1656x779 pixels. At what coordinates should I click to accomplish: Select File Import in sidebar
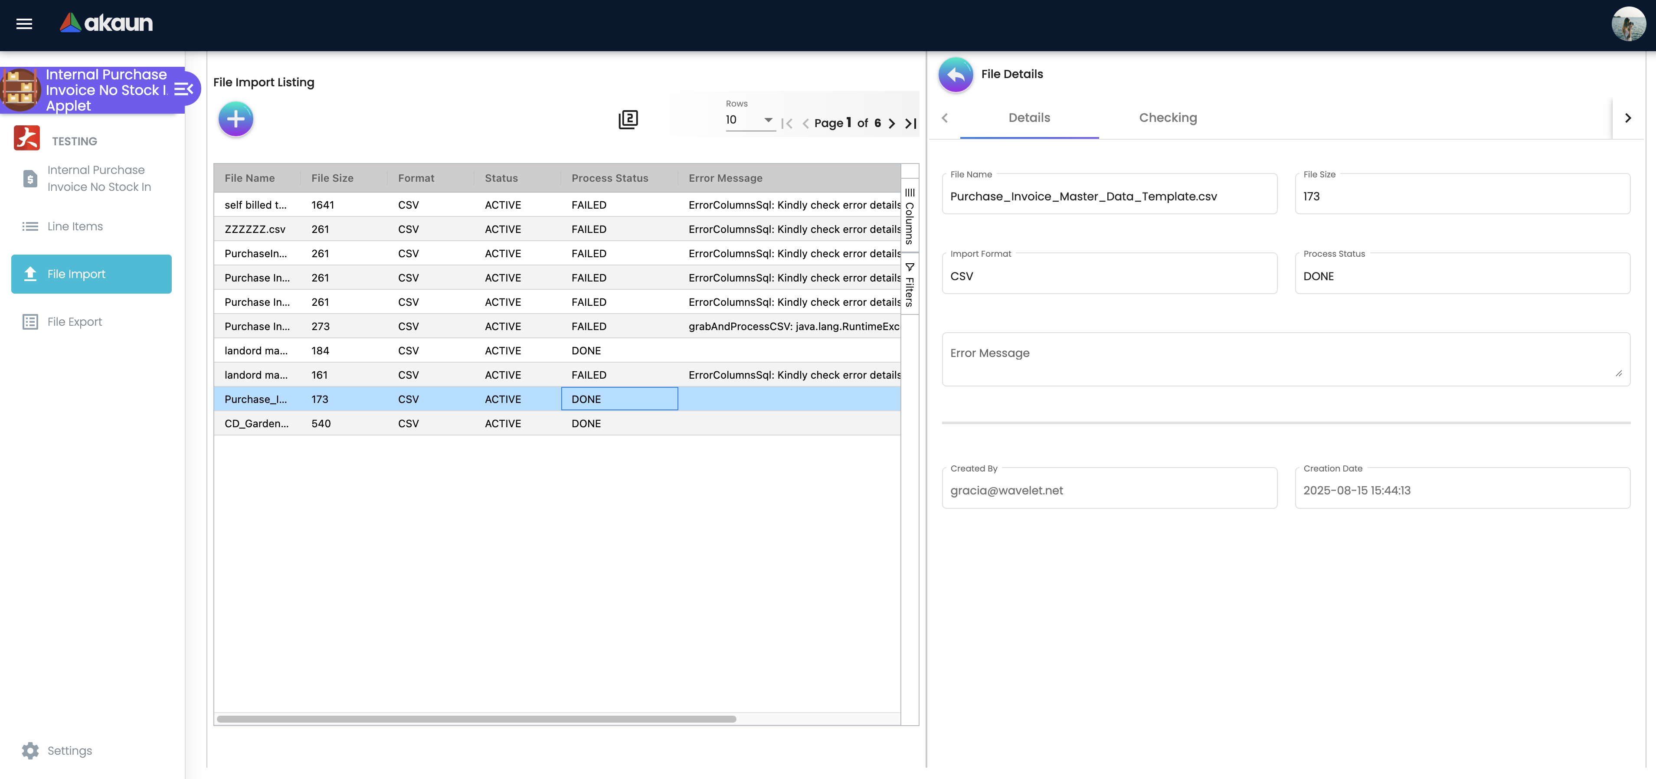[x=92, y=275]
